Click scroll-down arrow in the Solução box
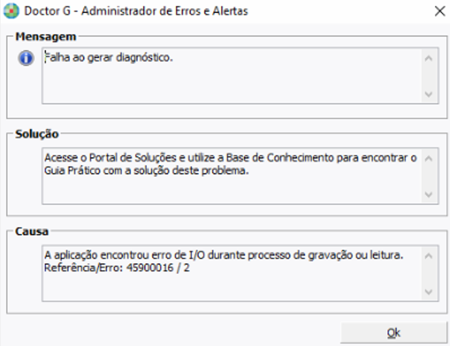The image size is (450, 346). click(x=429, y=194)
